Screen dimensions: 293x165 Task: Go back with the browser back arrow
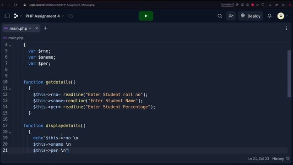point(3,5)
